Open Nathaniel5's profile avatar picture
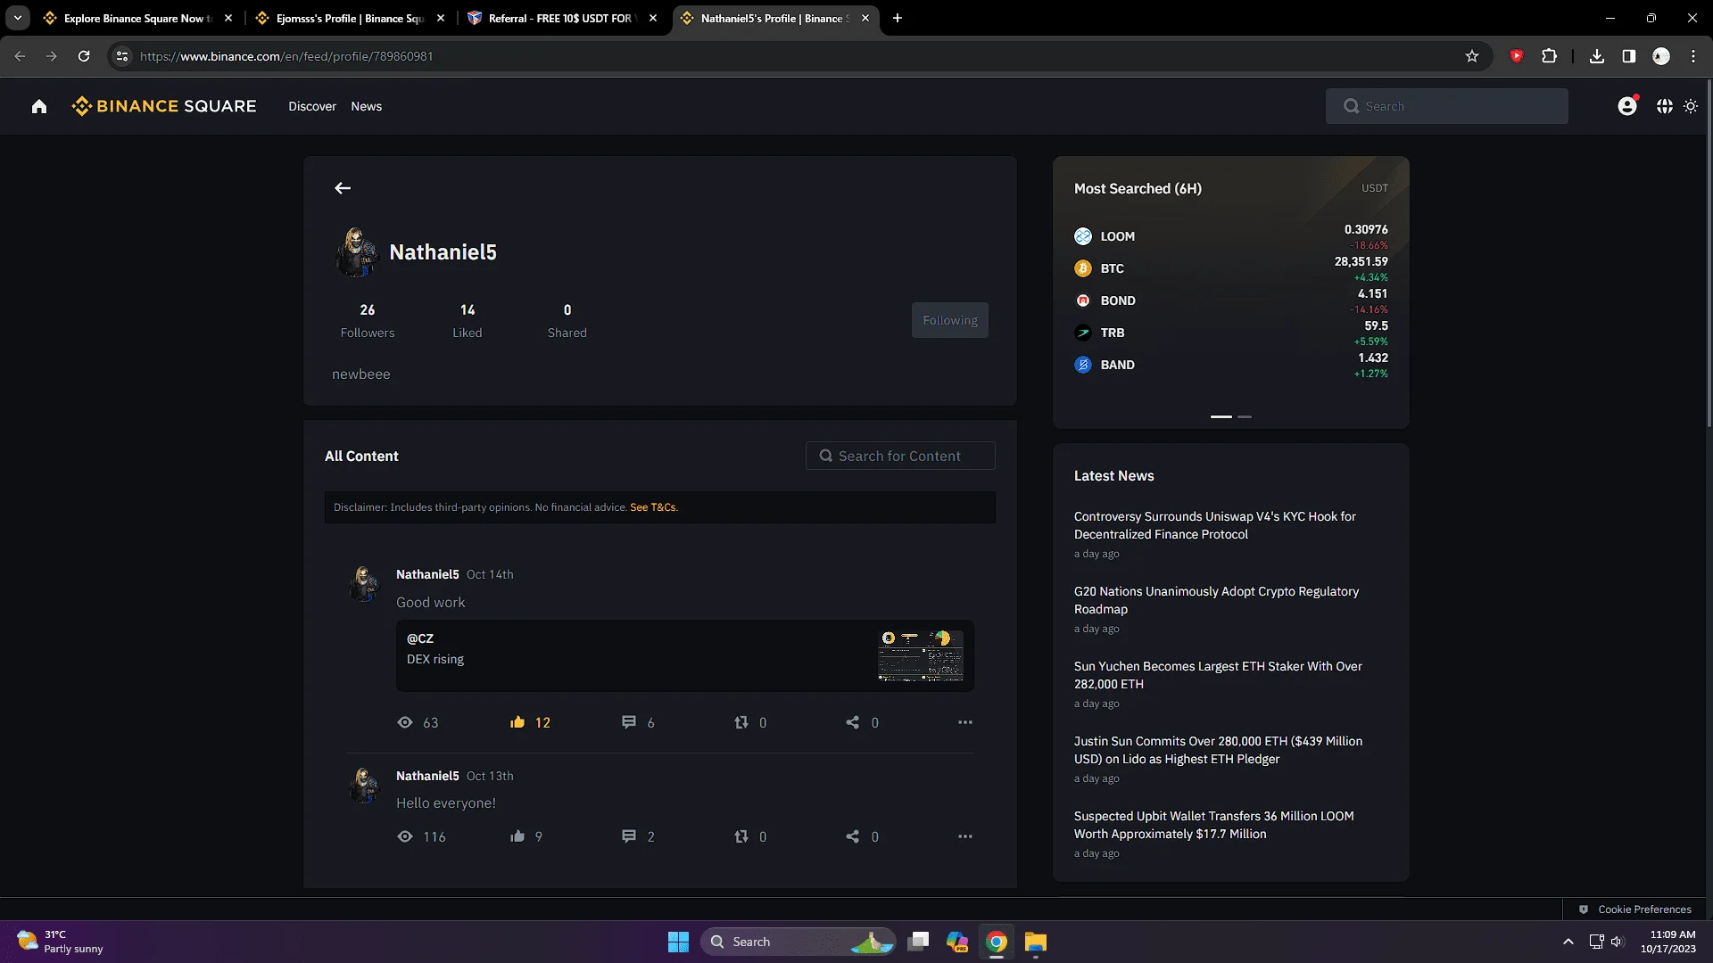The image size is (1713, 963). coord(356,252)
